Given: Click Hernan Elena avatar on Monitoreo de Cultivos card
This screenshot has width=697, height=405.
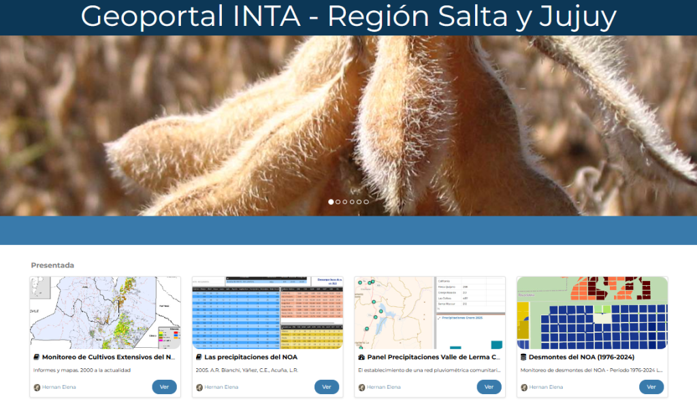Looking at the screenshot, I should pyautogui.click(x=37, y=387).
